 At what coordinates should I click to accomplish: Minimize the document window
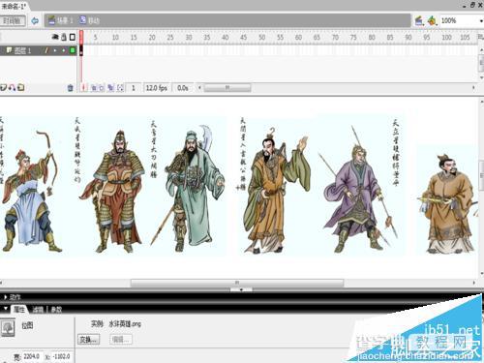click(x=465, y=6)
